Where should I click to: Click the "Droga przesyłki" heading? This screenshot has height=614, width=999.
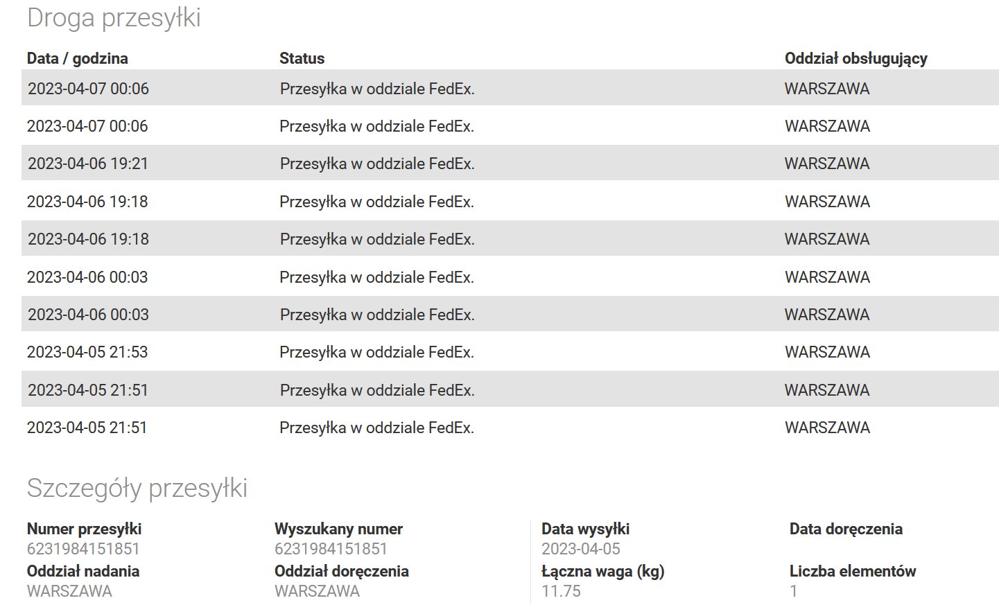point(114,18)
